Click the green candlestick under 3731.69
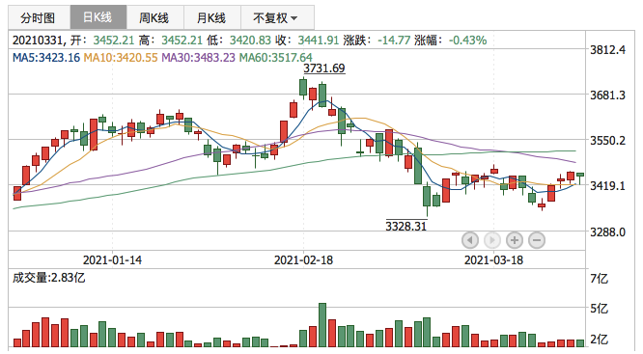Viewport: 643px width, 354px height. click(303, 87)
